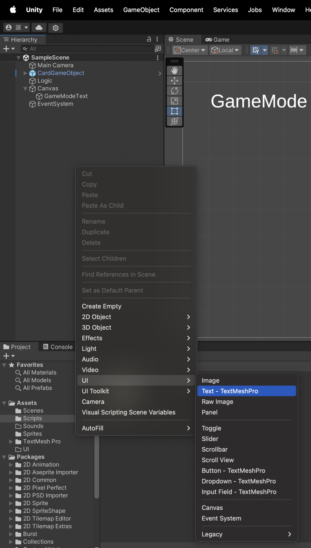Click Create Empty in context menu
Screen dimensions: 311x548
(x=101, y=306)
